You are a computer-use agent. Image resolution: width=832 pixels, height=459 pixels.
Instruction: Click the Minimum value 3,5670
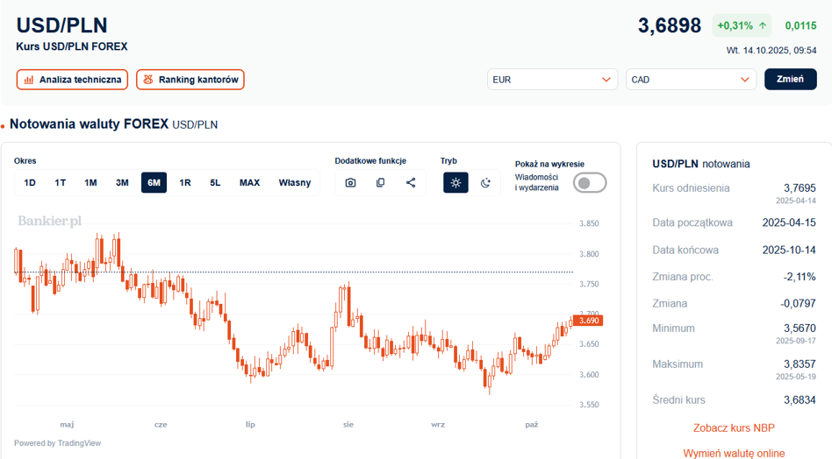[800, 328]
